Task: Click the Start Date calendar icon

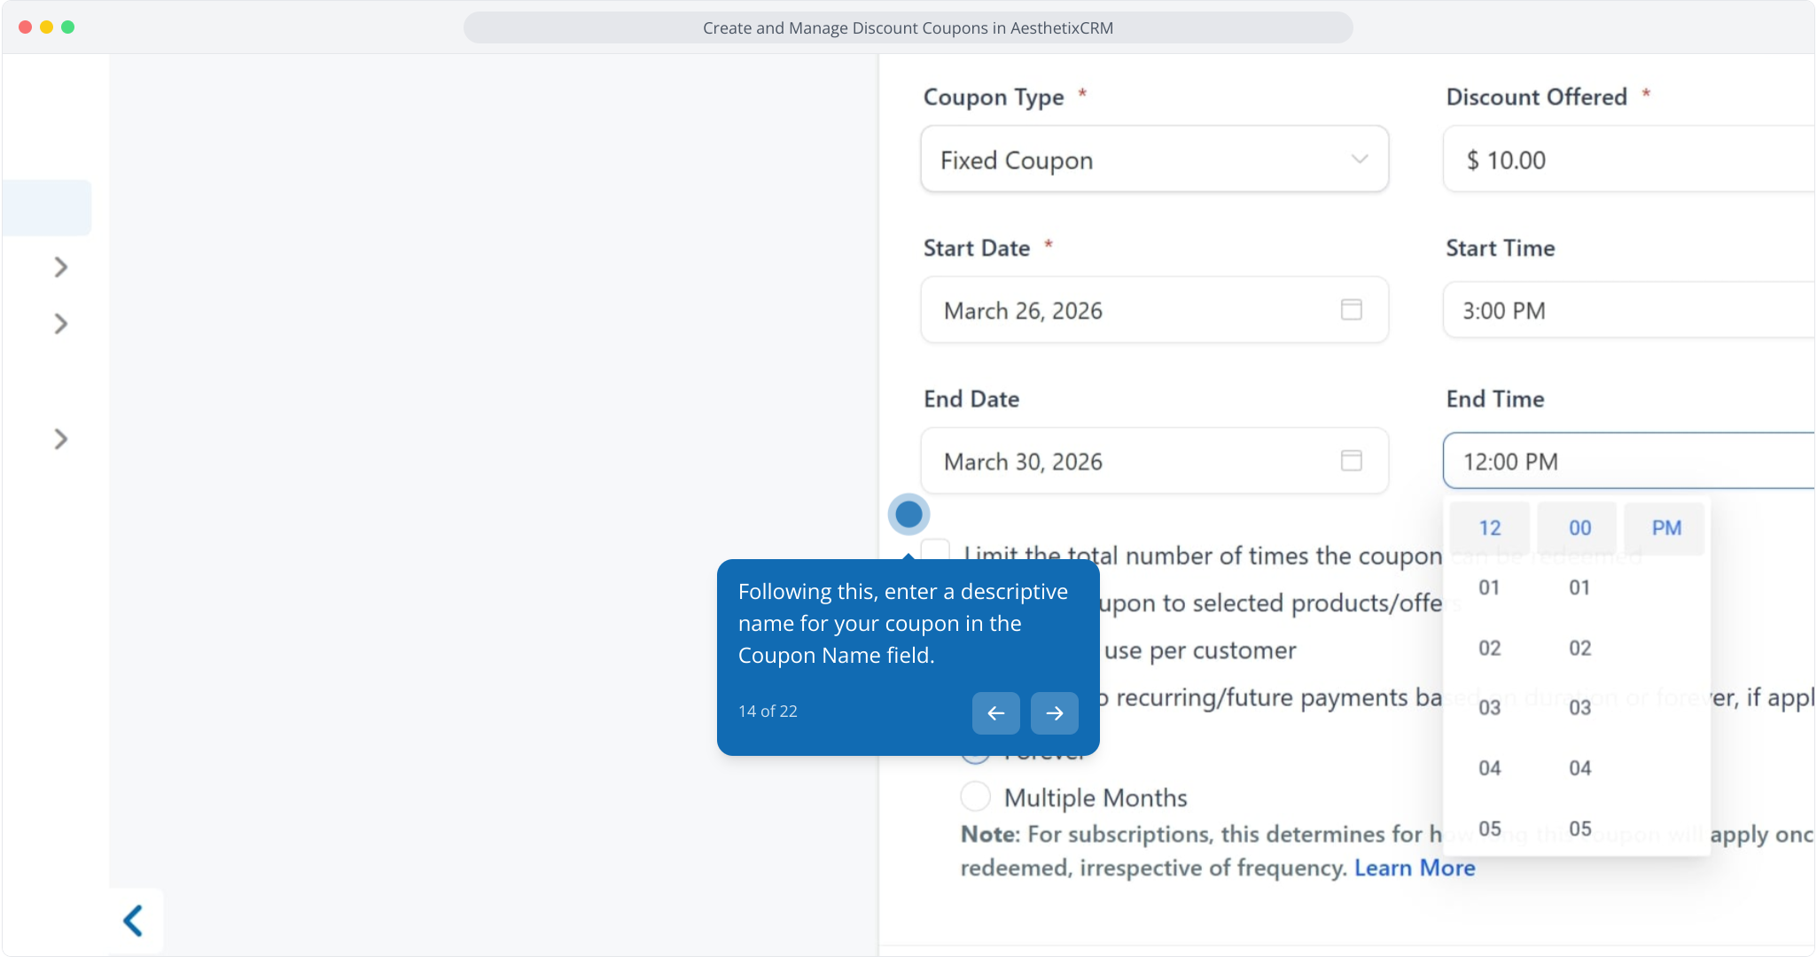Action: tap(1351, 310)
